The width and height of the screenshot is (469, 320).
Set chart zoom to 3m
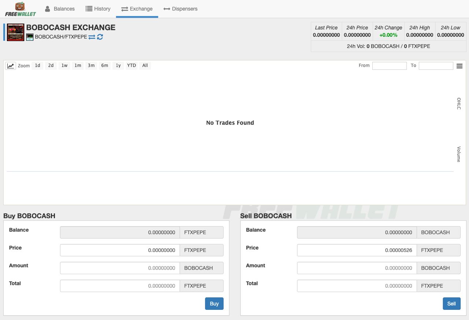tap(91, 66)
